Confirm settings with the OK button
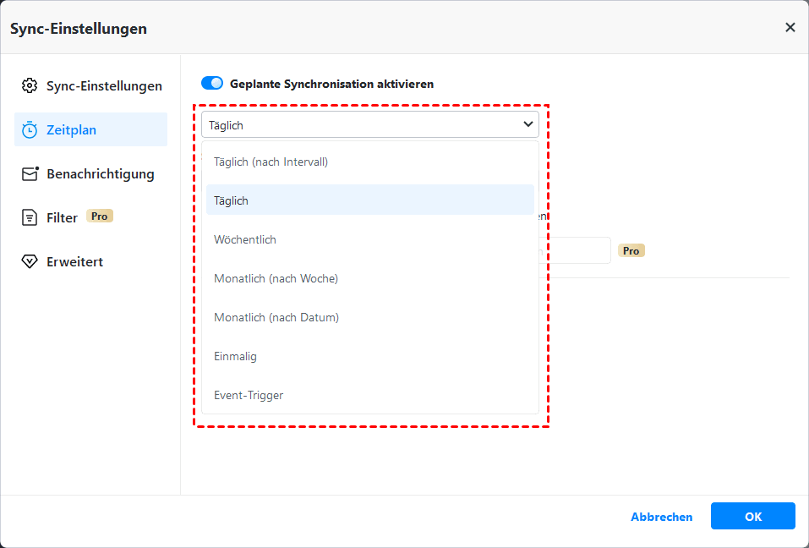Screen dimensions: 809x548 (x=752, y=516)
